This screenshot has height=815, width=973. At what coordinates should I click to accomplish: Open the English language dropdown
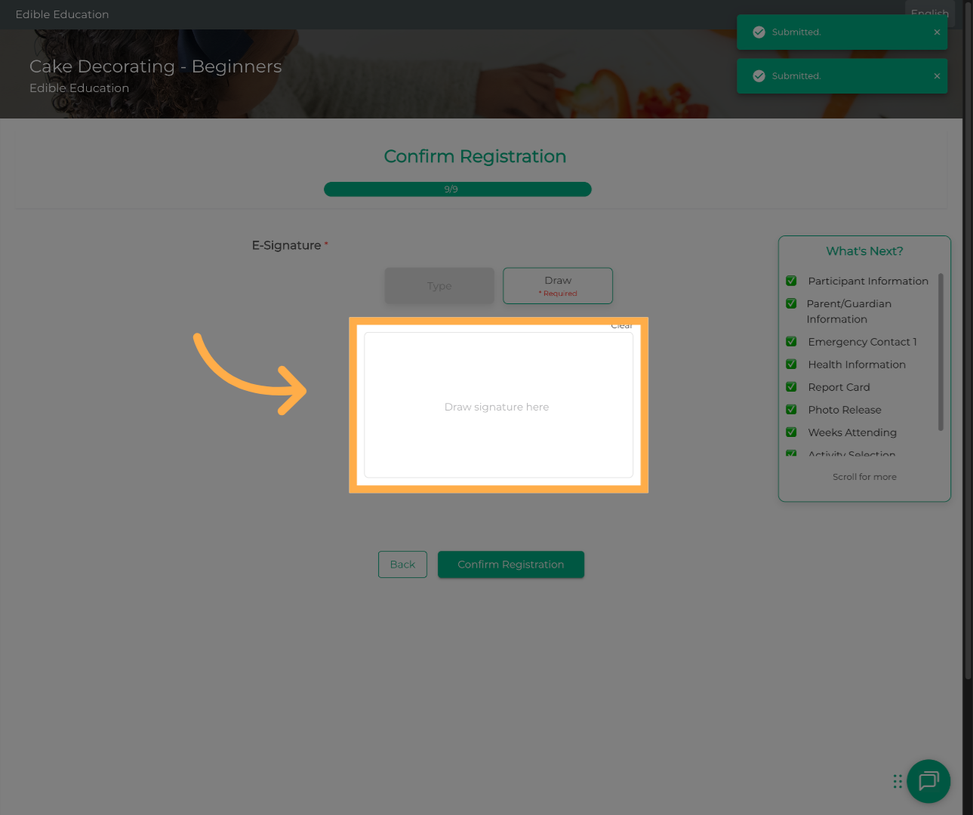(929, 14)
